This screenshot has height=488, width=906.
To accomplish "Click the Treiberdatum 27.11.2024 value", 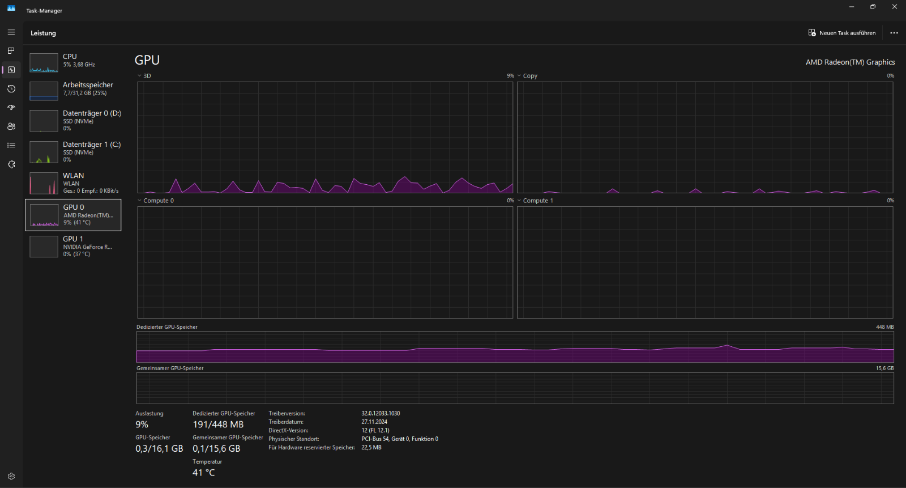I will point(374,422).
